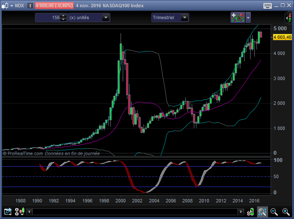Expand the arrow next to the indicator button
The width and height of the screenshot is (294, 219).
(x=248, y=17)
